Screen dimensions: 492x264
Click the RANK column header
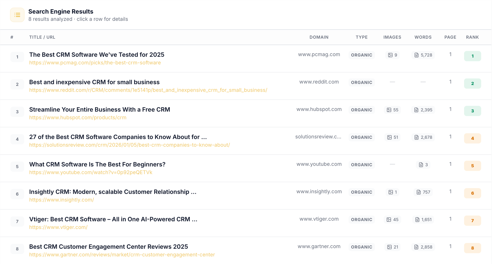point(473,37)
